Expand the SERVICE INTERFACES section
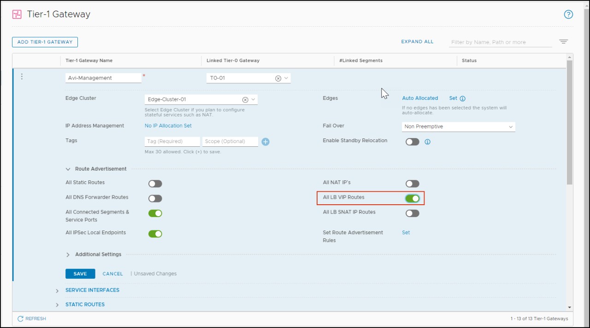Viewport: 590px width, 328px height. (57, 291)
